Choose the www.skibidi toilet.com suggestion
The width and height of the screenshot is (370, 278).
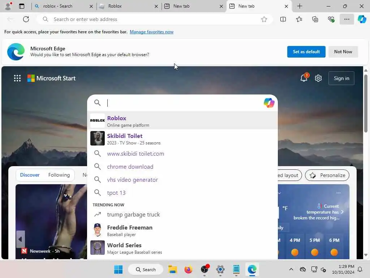[x=182, y=153]
